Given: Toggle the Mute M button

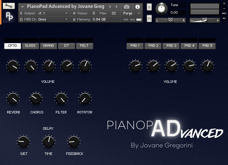Looking at the screenshot, I should 149,18.
